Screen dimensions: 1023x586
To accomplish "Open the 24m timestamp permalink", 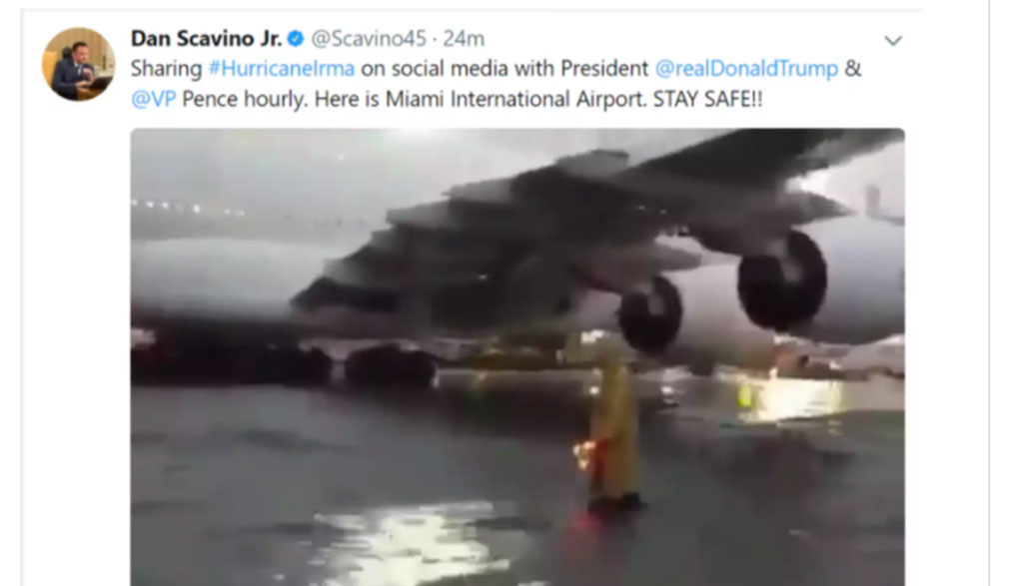I will point(464,39).
